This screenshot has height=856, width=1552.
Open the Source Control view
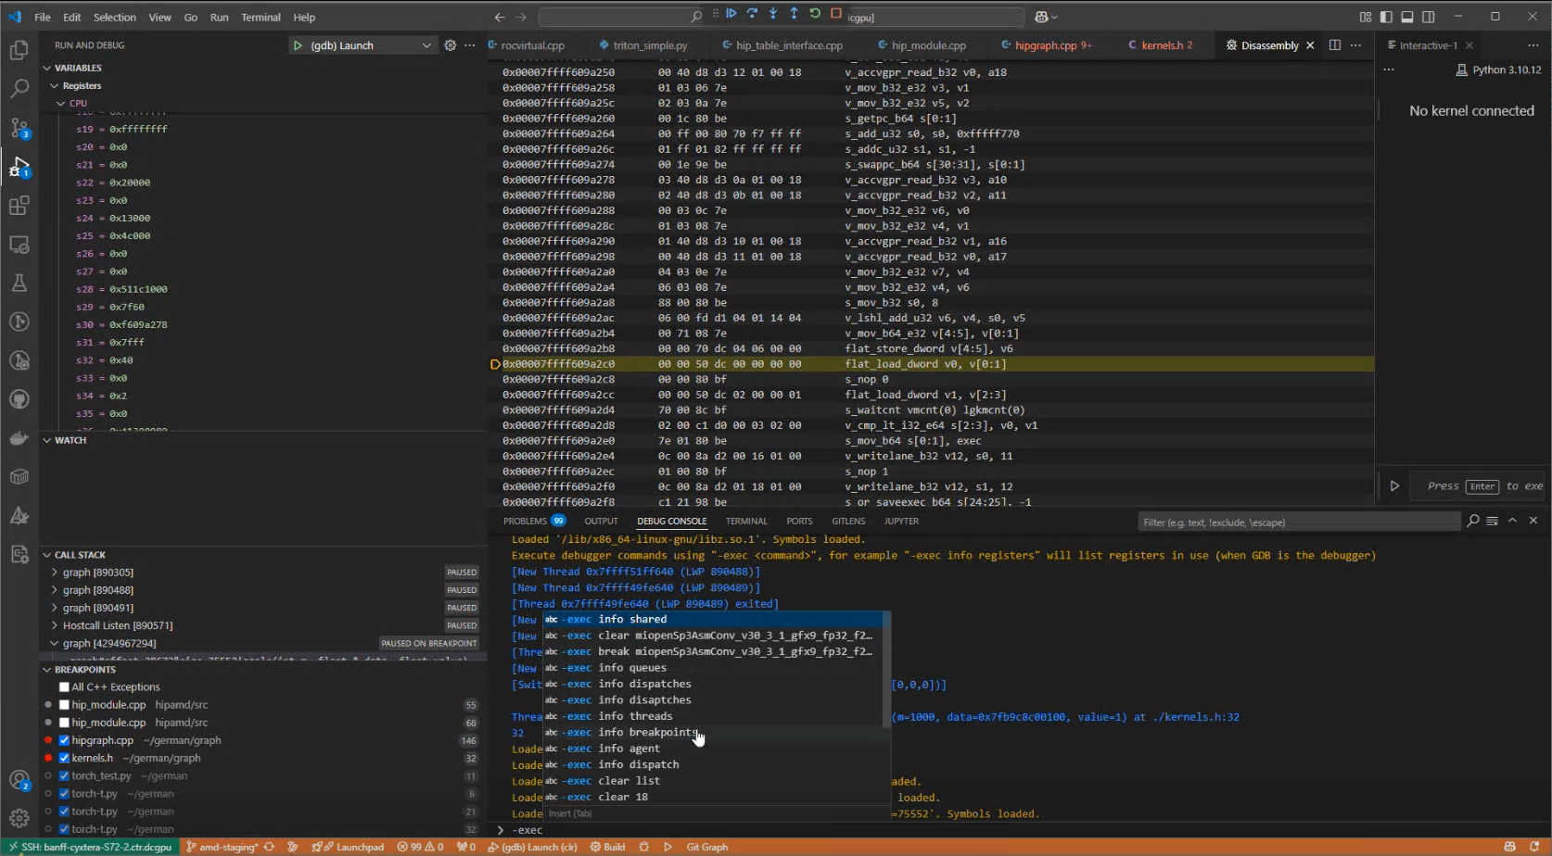click(19, 128)
